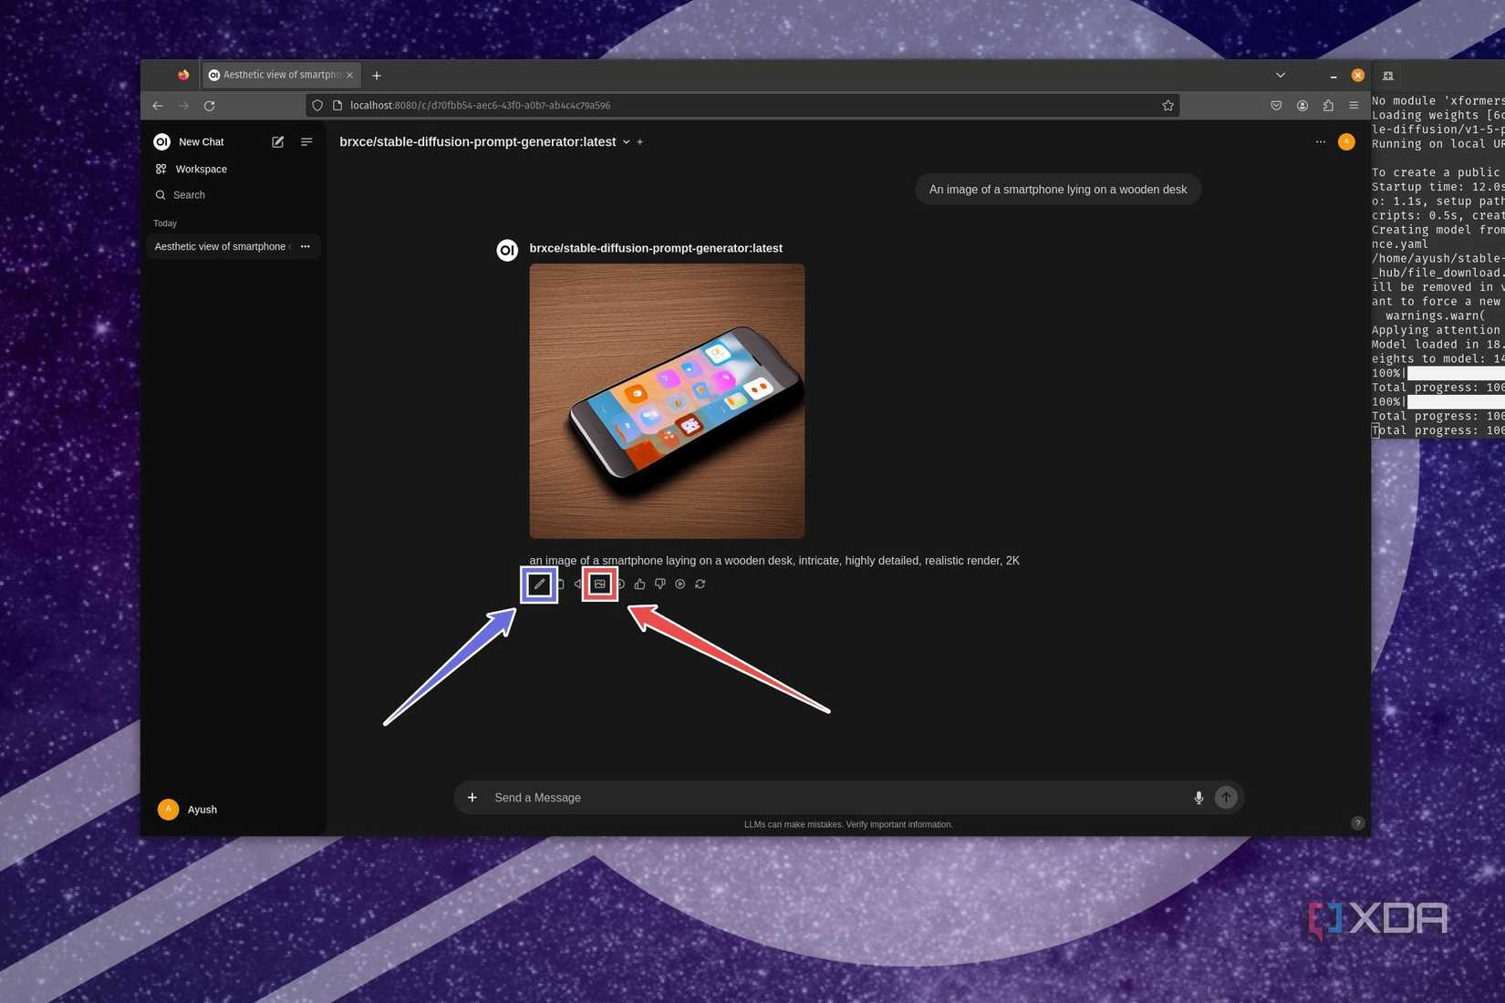
Task: Open options menu for the Aesthetic view chat
Action: click(x=306, y=247)
